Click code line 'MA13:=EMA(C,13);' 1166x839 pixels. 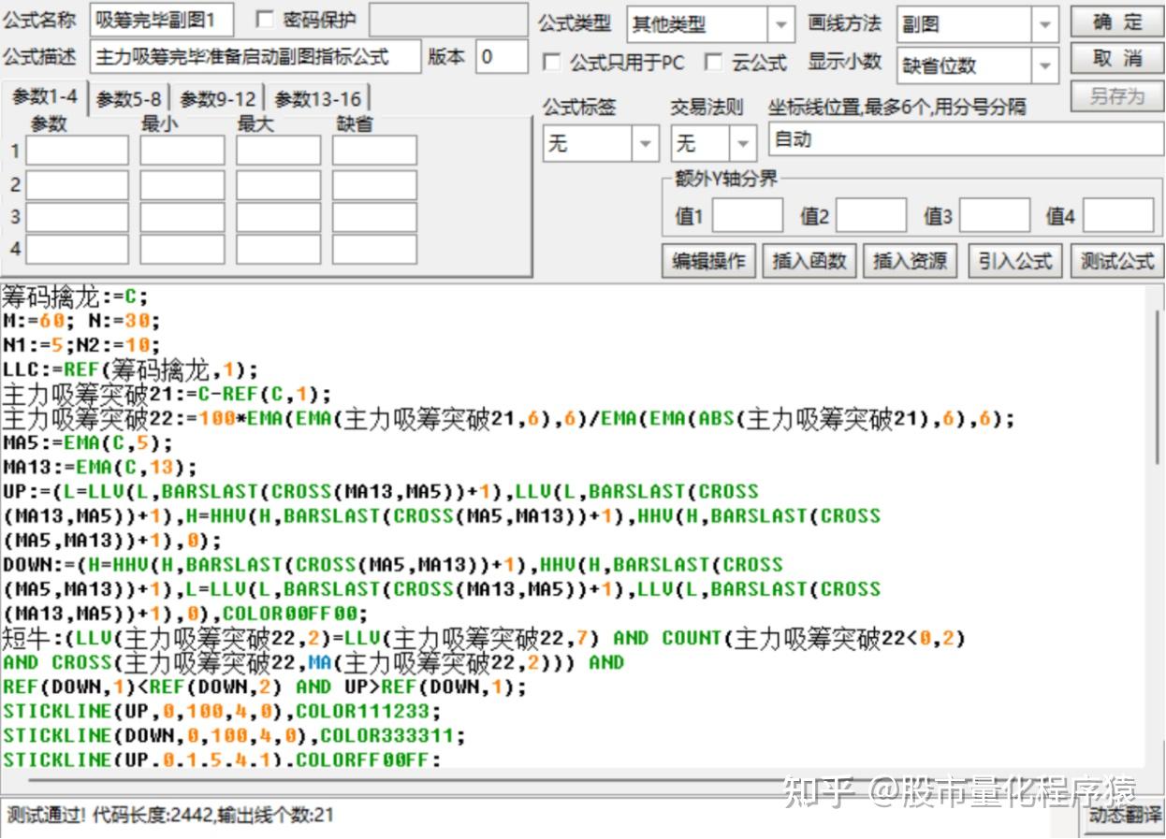coord(100,468)
